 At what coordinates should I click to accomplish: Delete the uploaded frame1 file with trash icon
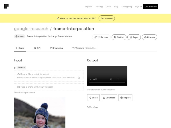coord(79,78)
